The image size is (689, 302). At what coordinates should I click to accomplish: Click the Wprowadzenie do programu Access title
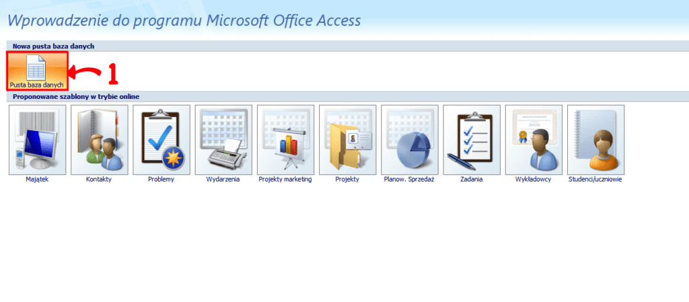tap(184, 20)
